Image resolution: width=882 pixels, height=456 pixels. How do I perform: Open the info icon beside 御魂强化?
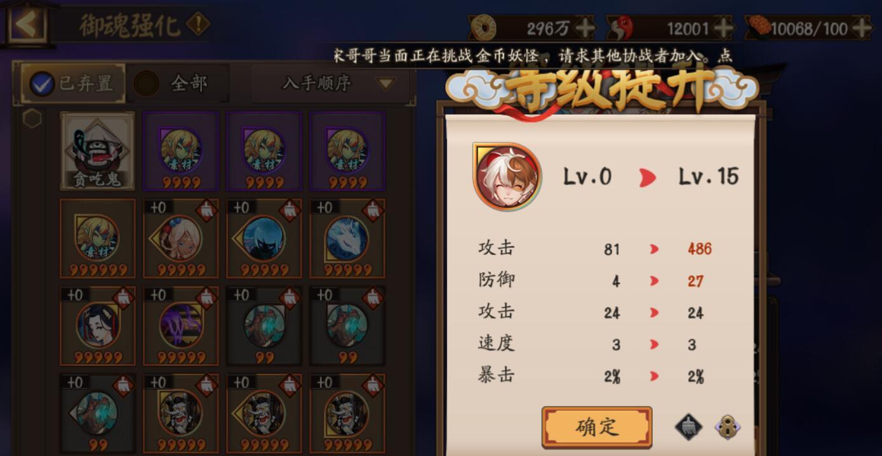199,25
